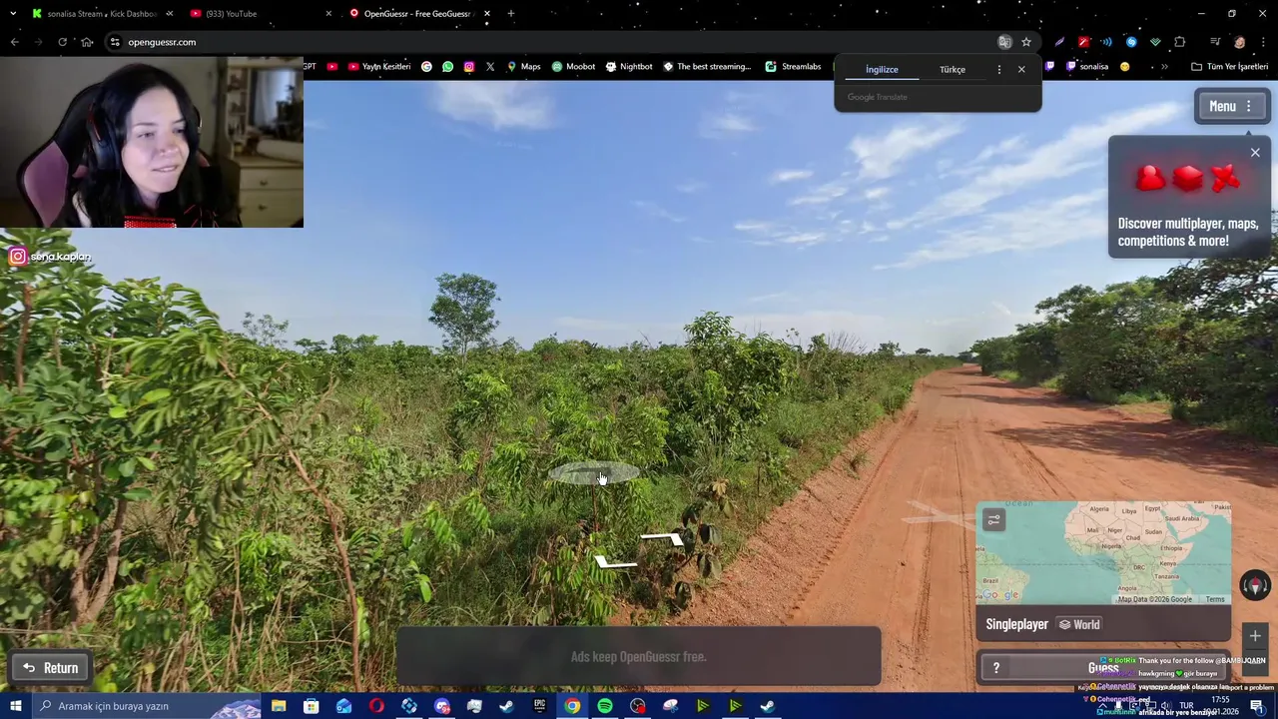The image size is (1278, 719).
Task: Open The best streaming bookmark
Action: 707,67
